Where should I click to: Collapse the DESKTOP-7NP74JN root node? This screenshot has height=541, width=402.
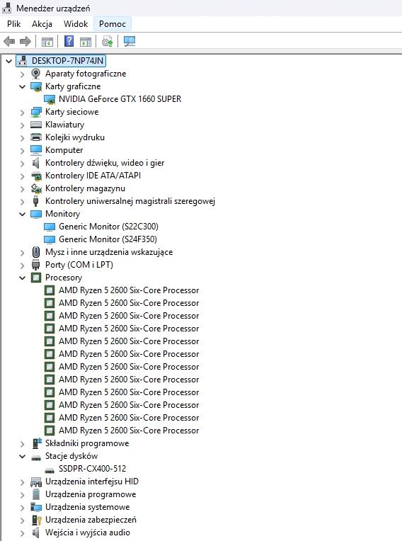point(9,61)
